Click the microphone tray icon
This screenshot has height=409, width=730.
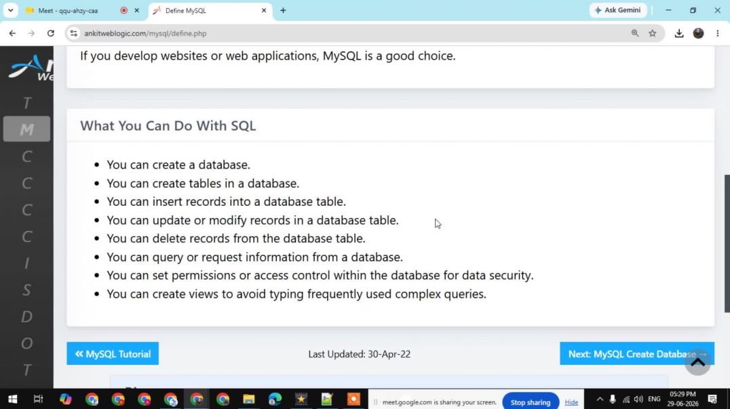(x=613, y=400)
